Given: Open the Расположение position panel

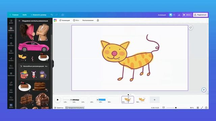Looking at the screenshot, I should click(x=88, y=20).
